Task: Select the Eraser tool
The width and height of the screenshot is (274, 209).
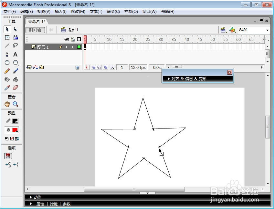Action: [x=16, y=88]
